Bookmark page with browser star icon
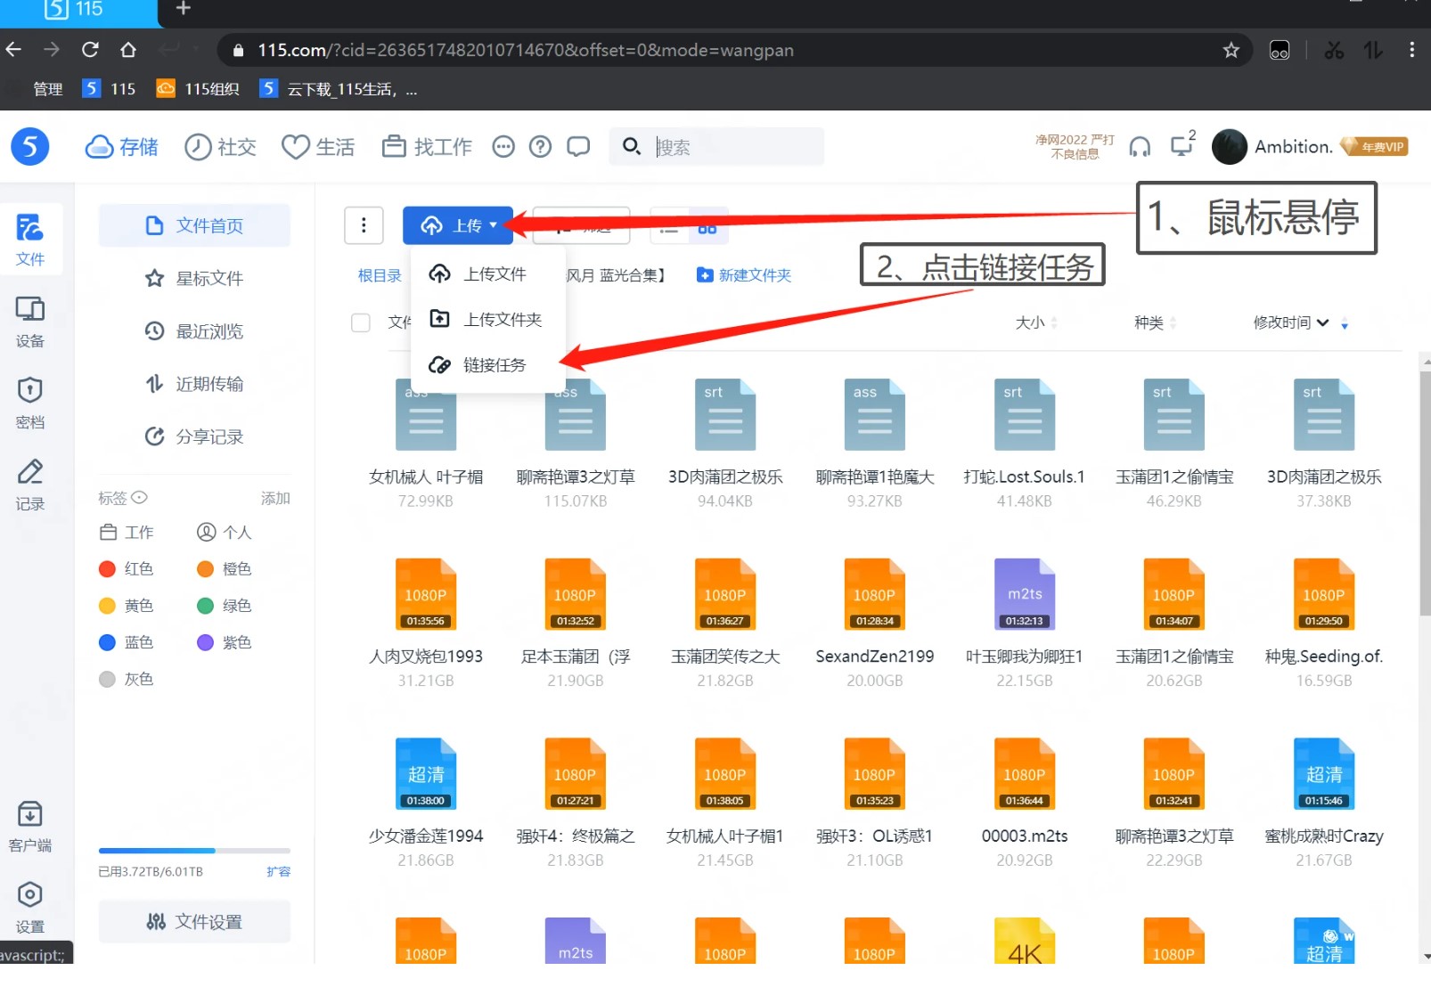This screenshot has width=1431, height=1003. coord(1231,50)
